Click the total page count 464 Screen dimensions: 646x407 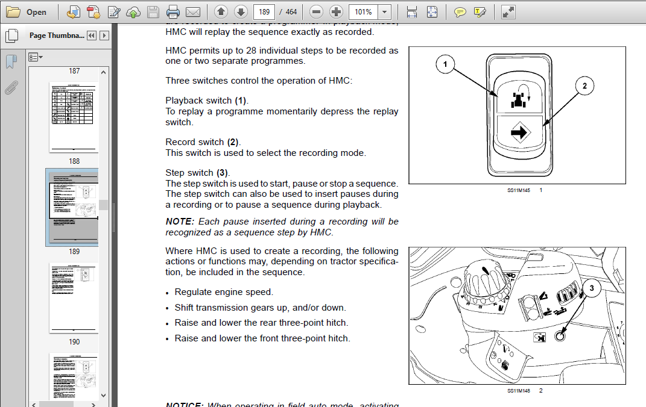point(291,12)
